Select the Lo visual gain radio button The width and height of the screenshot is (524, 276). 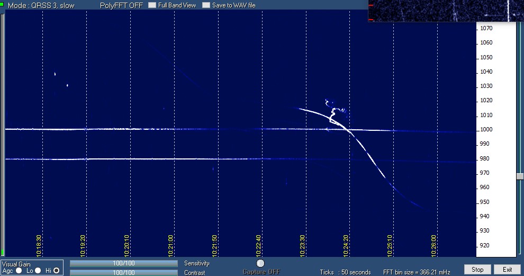tap(38, 270)
